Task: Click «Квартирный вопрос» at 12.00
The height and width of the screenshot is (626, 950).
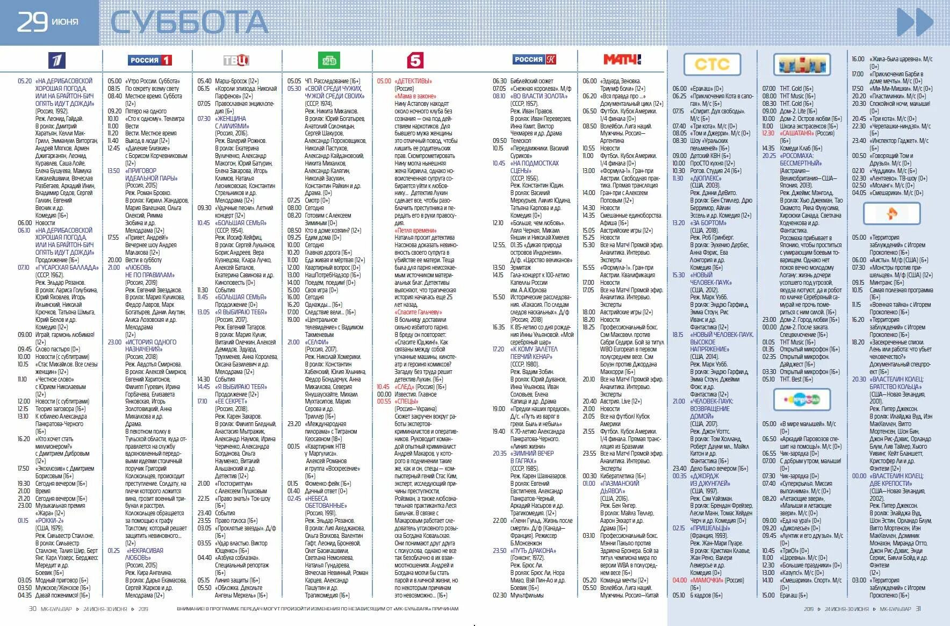Action: click(x=333, y=268)
